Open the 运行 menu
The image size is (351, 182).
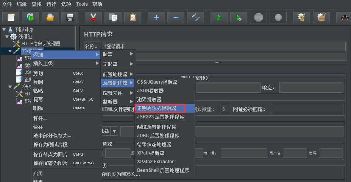(x=51, y=4)
